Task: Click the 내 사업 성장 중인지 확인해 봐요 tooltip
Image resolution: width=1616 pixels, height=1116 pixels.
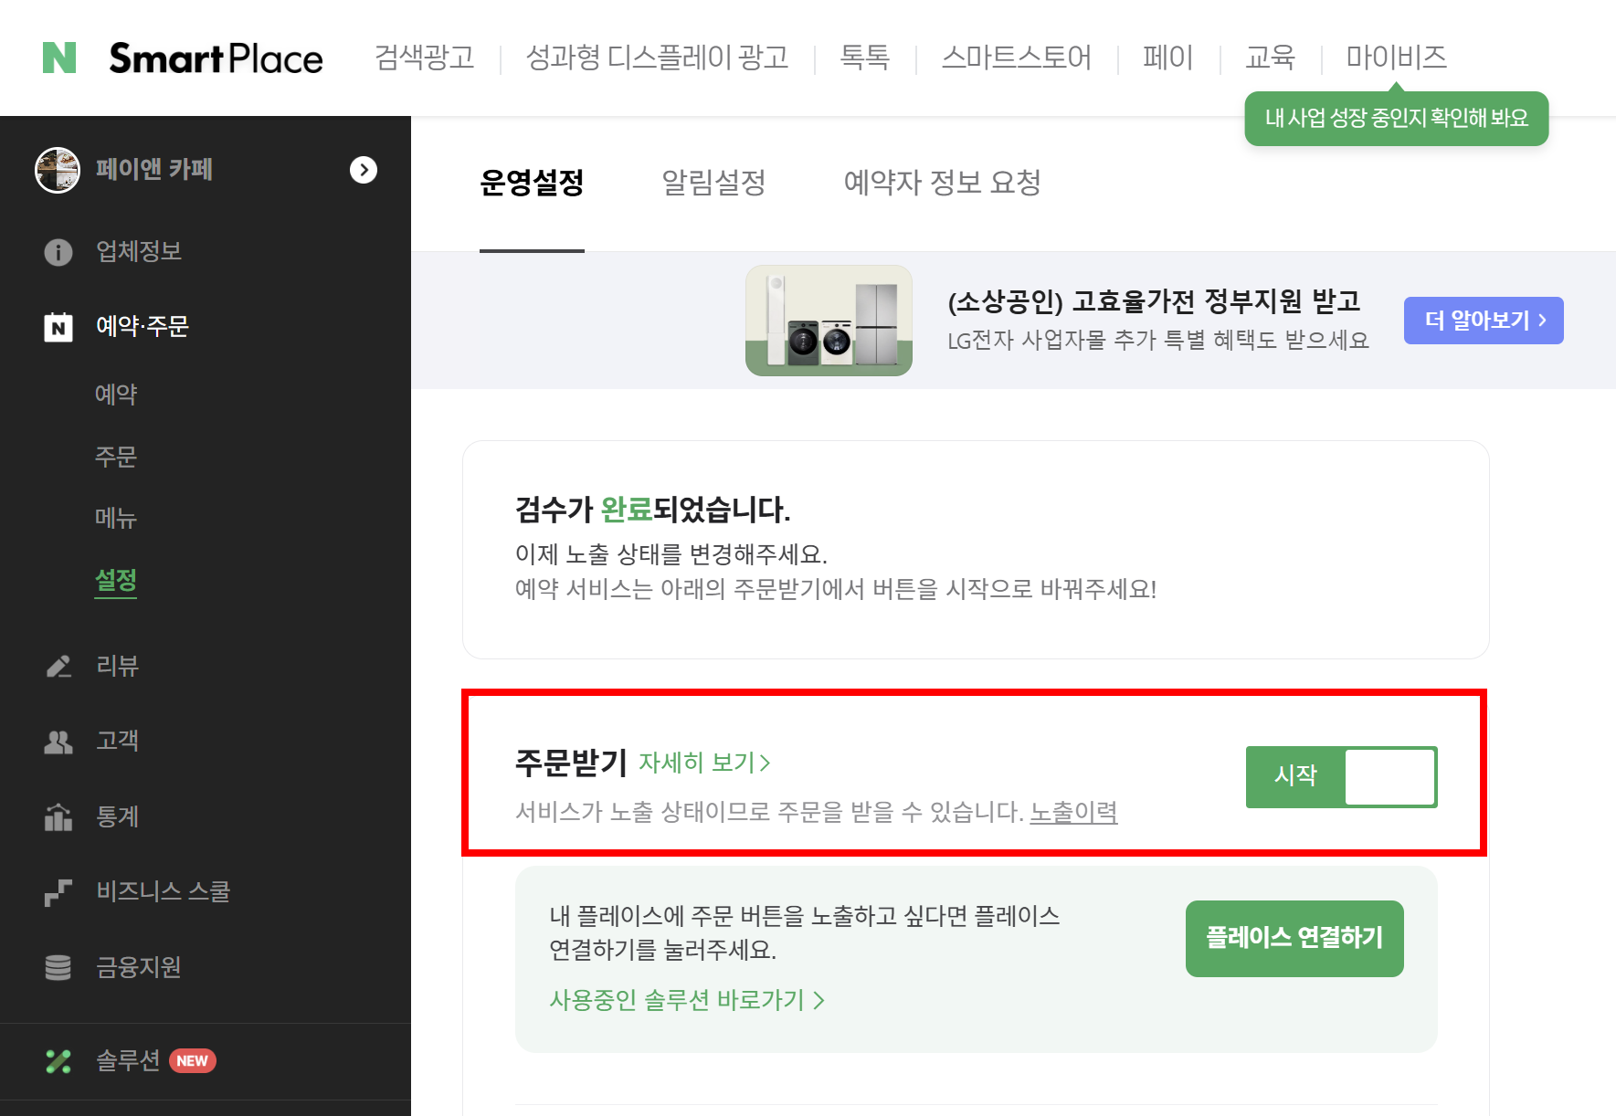Action: [x=1396, y=119]
